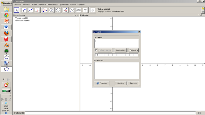The height and width of the screenshot is (115, 205).
Task: Expand the symbol table arrow cell
Action: pos(97,55)
